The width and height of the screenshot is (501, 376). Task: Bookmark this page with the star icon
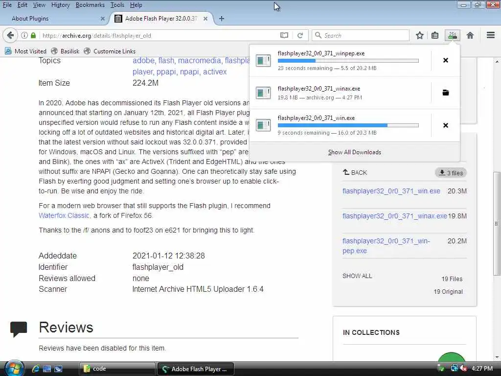(419, 35)
